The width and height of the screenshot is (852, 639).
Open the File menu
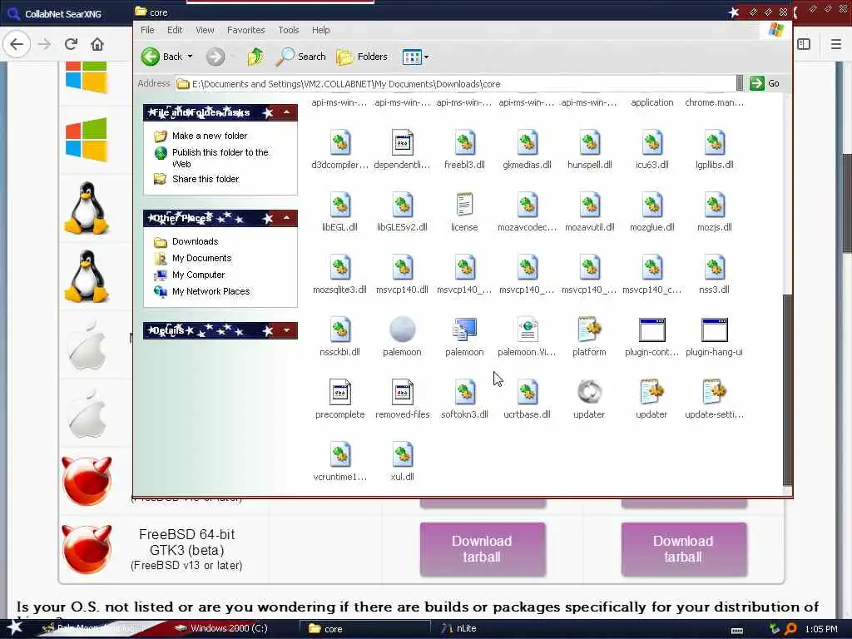point(147,30)
